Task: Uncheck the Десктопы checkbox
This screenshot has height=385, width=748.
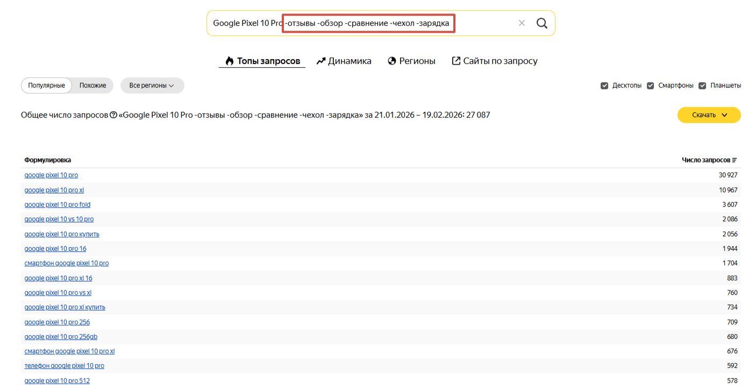Action: (604, 85)
